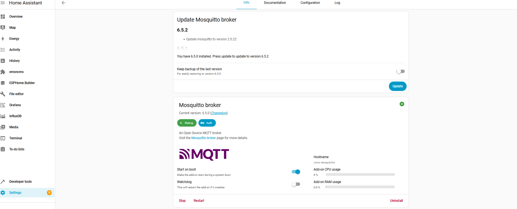Click the back arrow icon
This screenshot has height=209, width=517.
[63, 3]
